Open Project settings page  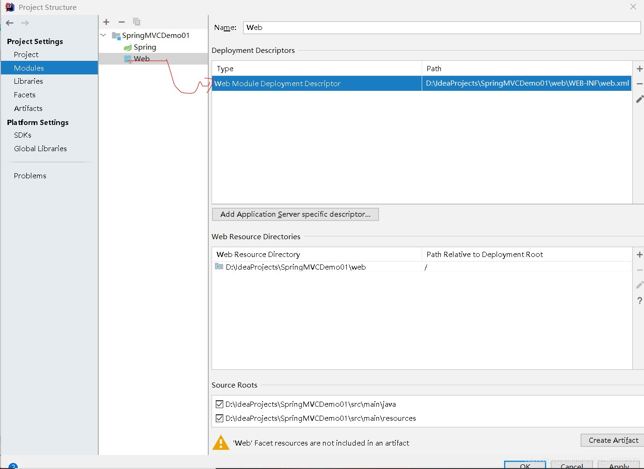[26, 55]
